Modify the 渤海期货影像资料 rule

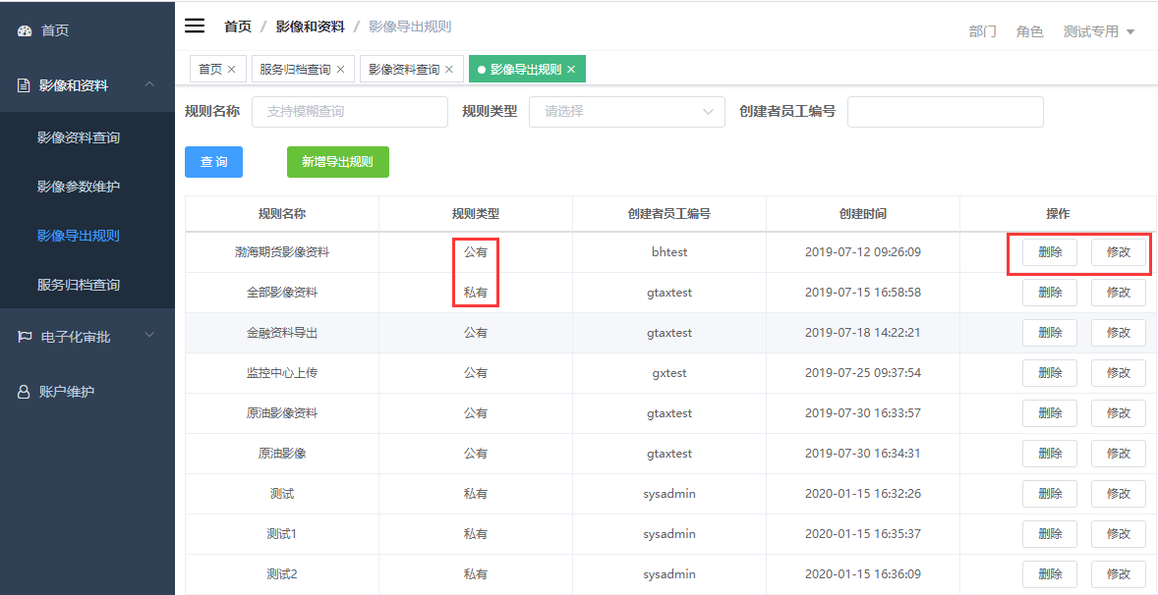point(1118,252)
